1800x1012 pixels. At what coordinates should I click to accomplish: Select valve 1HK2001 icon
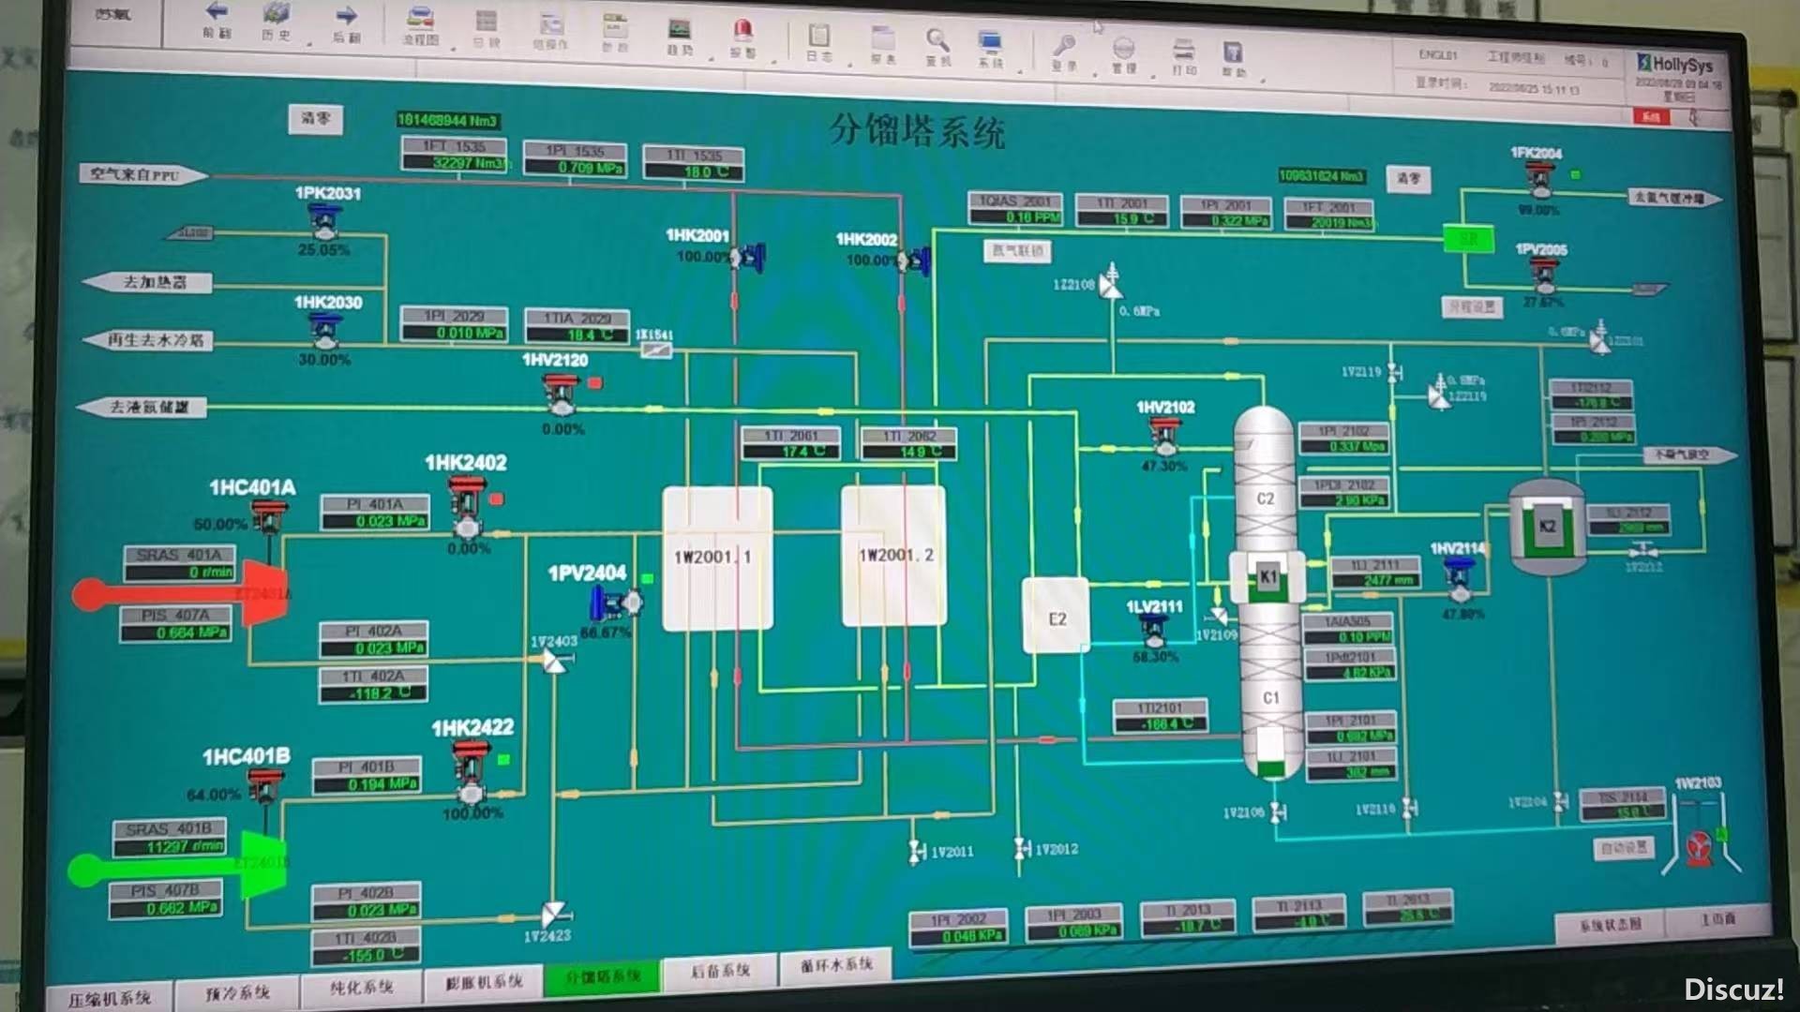(748, 257)
